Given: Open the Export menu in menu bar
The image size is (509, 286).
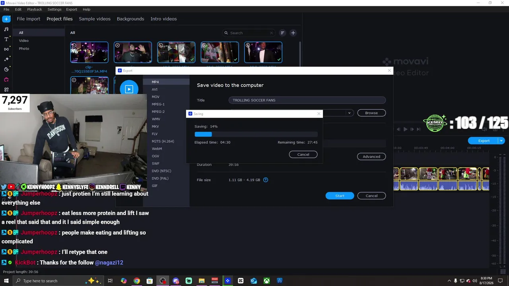Looking at the screenshot, I should 72,9.
